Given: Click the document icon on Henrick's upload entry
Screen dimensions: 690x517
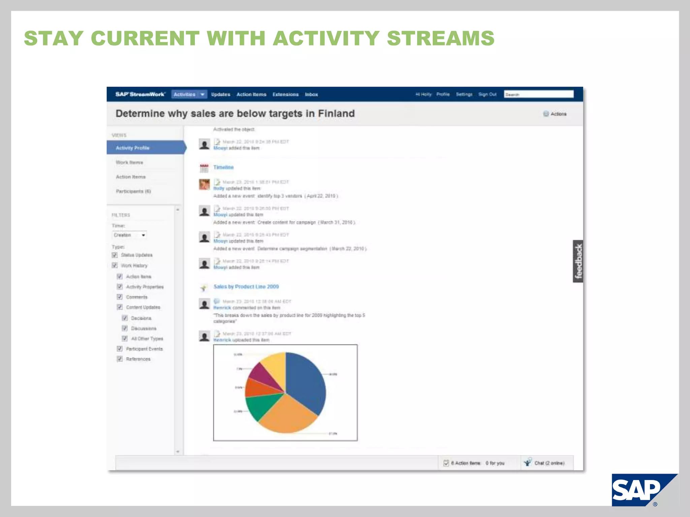Looking at the screenshot, I should 217,334.
